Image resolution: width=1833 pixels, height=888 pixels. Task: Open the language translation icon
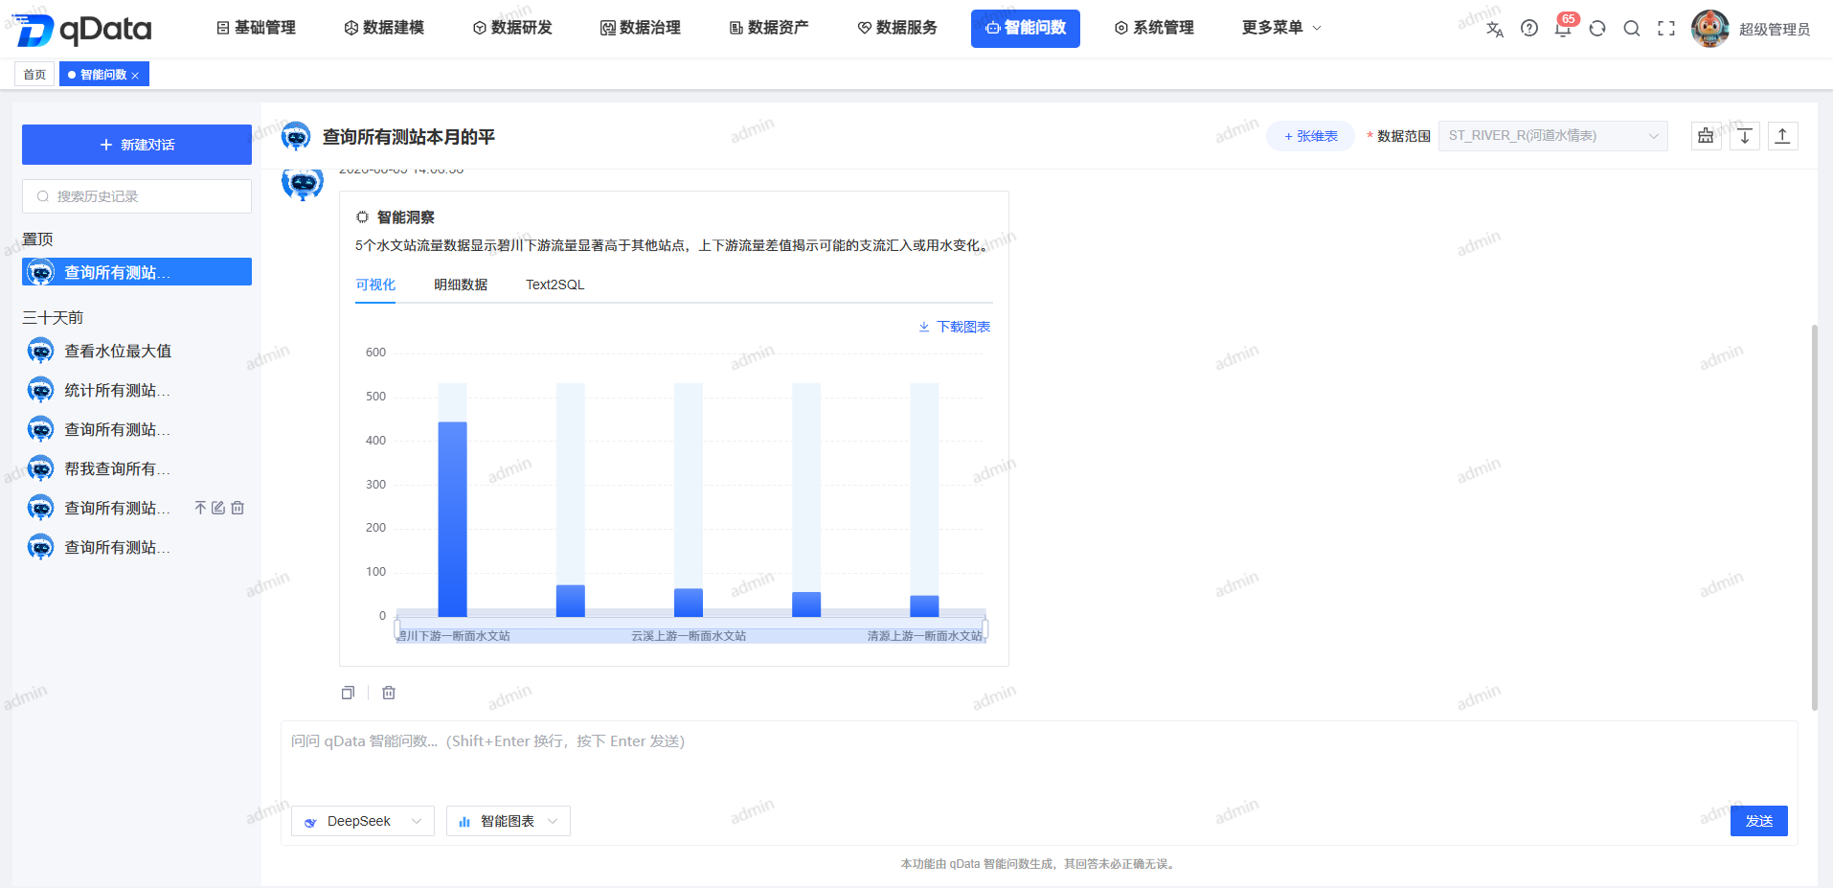1494,29
